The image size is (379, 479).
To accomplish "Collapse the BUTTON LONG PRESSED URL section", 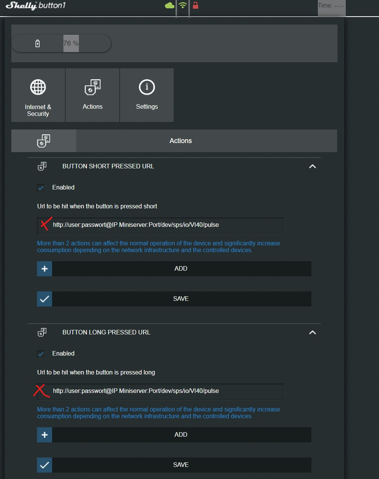I will [x=313, y=333].
